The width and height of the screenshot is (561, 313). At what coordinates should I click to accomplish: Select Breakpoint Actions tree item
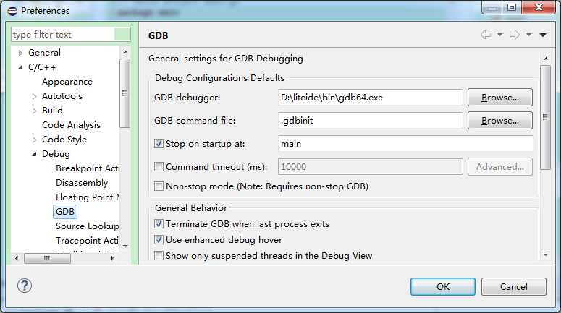(87, 168)
